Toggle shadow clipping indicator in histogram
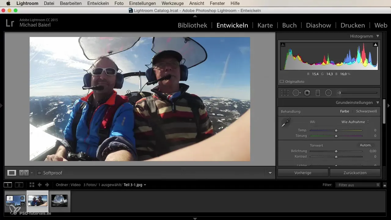 [x=283, y=45]
